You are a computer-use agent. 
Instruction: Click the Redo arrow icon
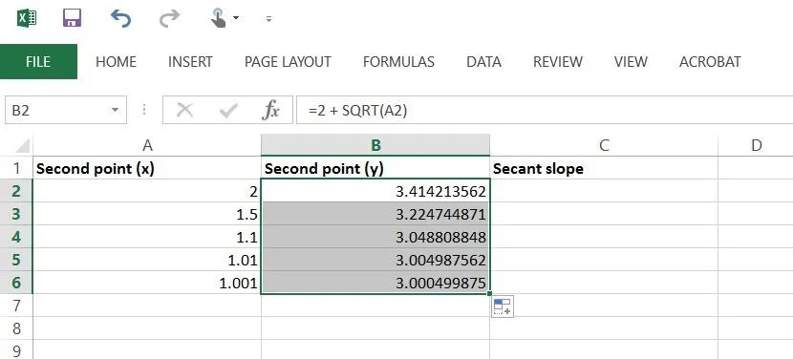169,19
